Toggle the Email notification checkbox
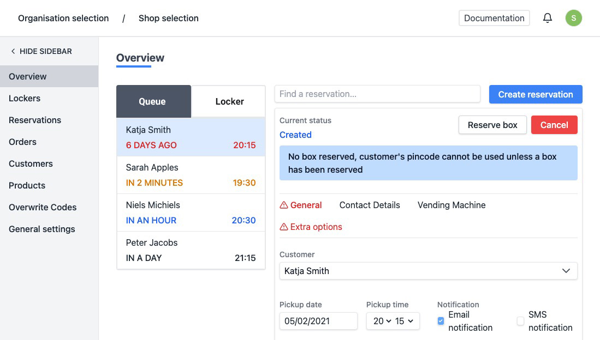 (441, 321)
